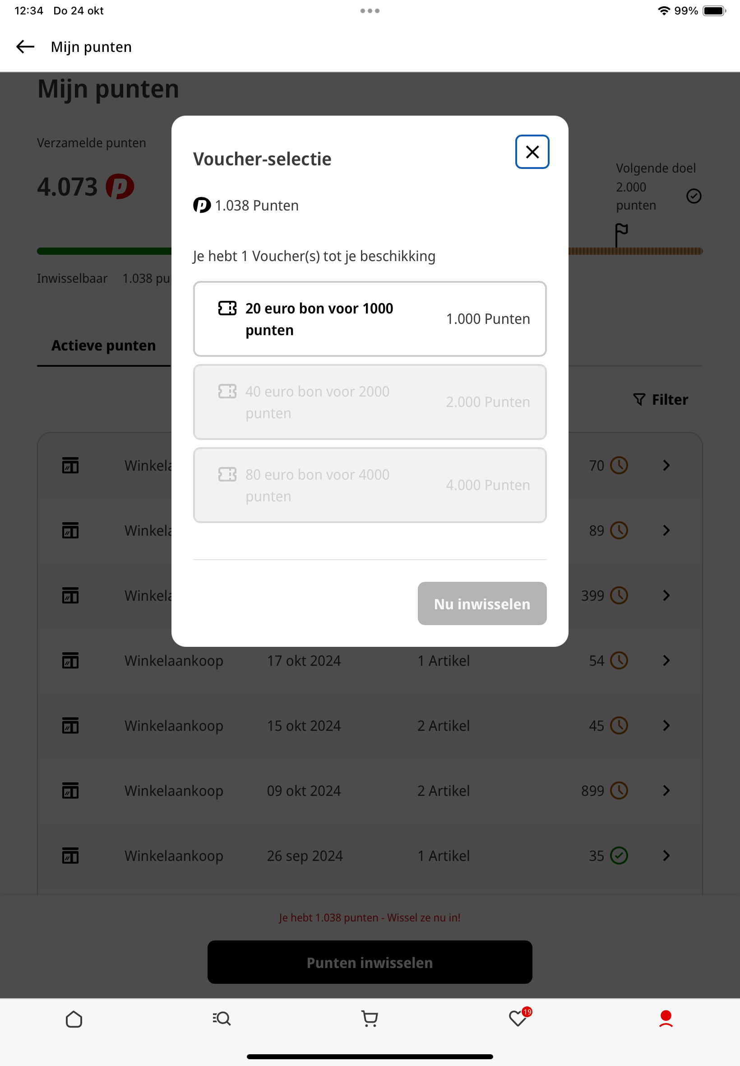Screen dimensions: 740x1066
Task: Expand the 17 okt 2024 purchase chevron
Action: click(666, 660)
